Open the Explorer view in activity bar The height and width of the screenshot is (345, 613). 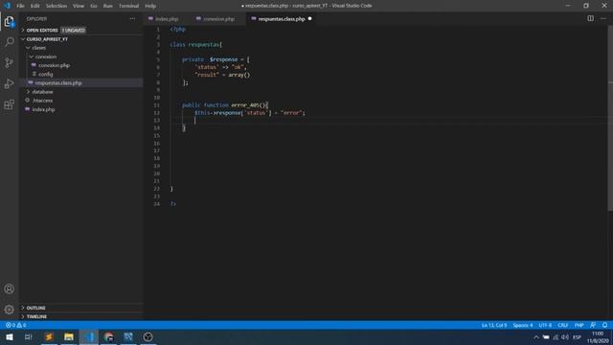[9, 21]
